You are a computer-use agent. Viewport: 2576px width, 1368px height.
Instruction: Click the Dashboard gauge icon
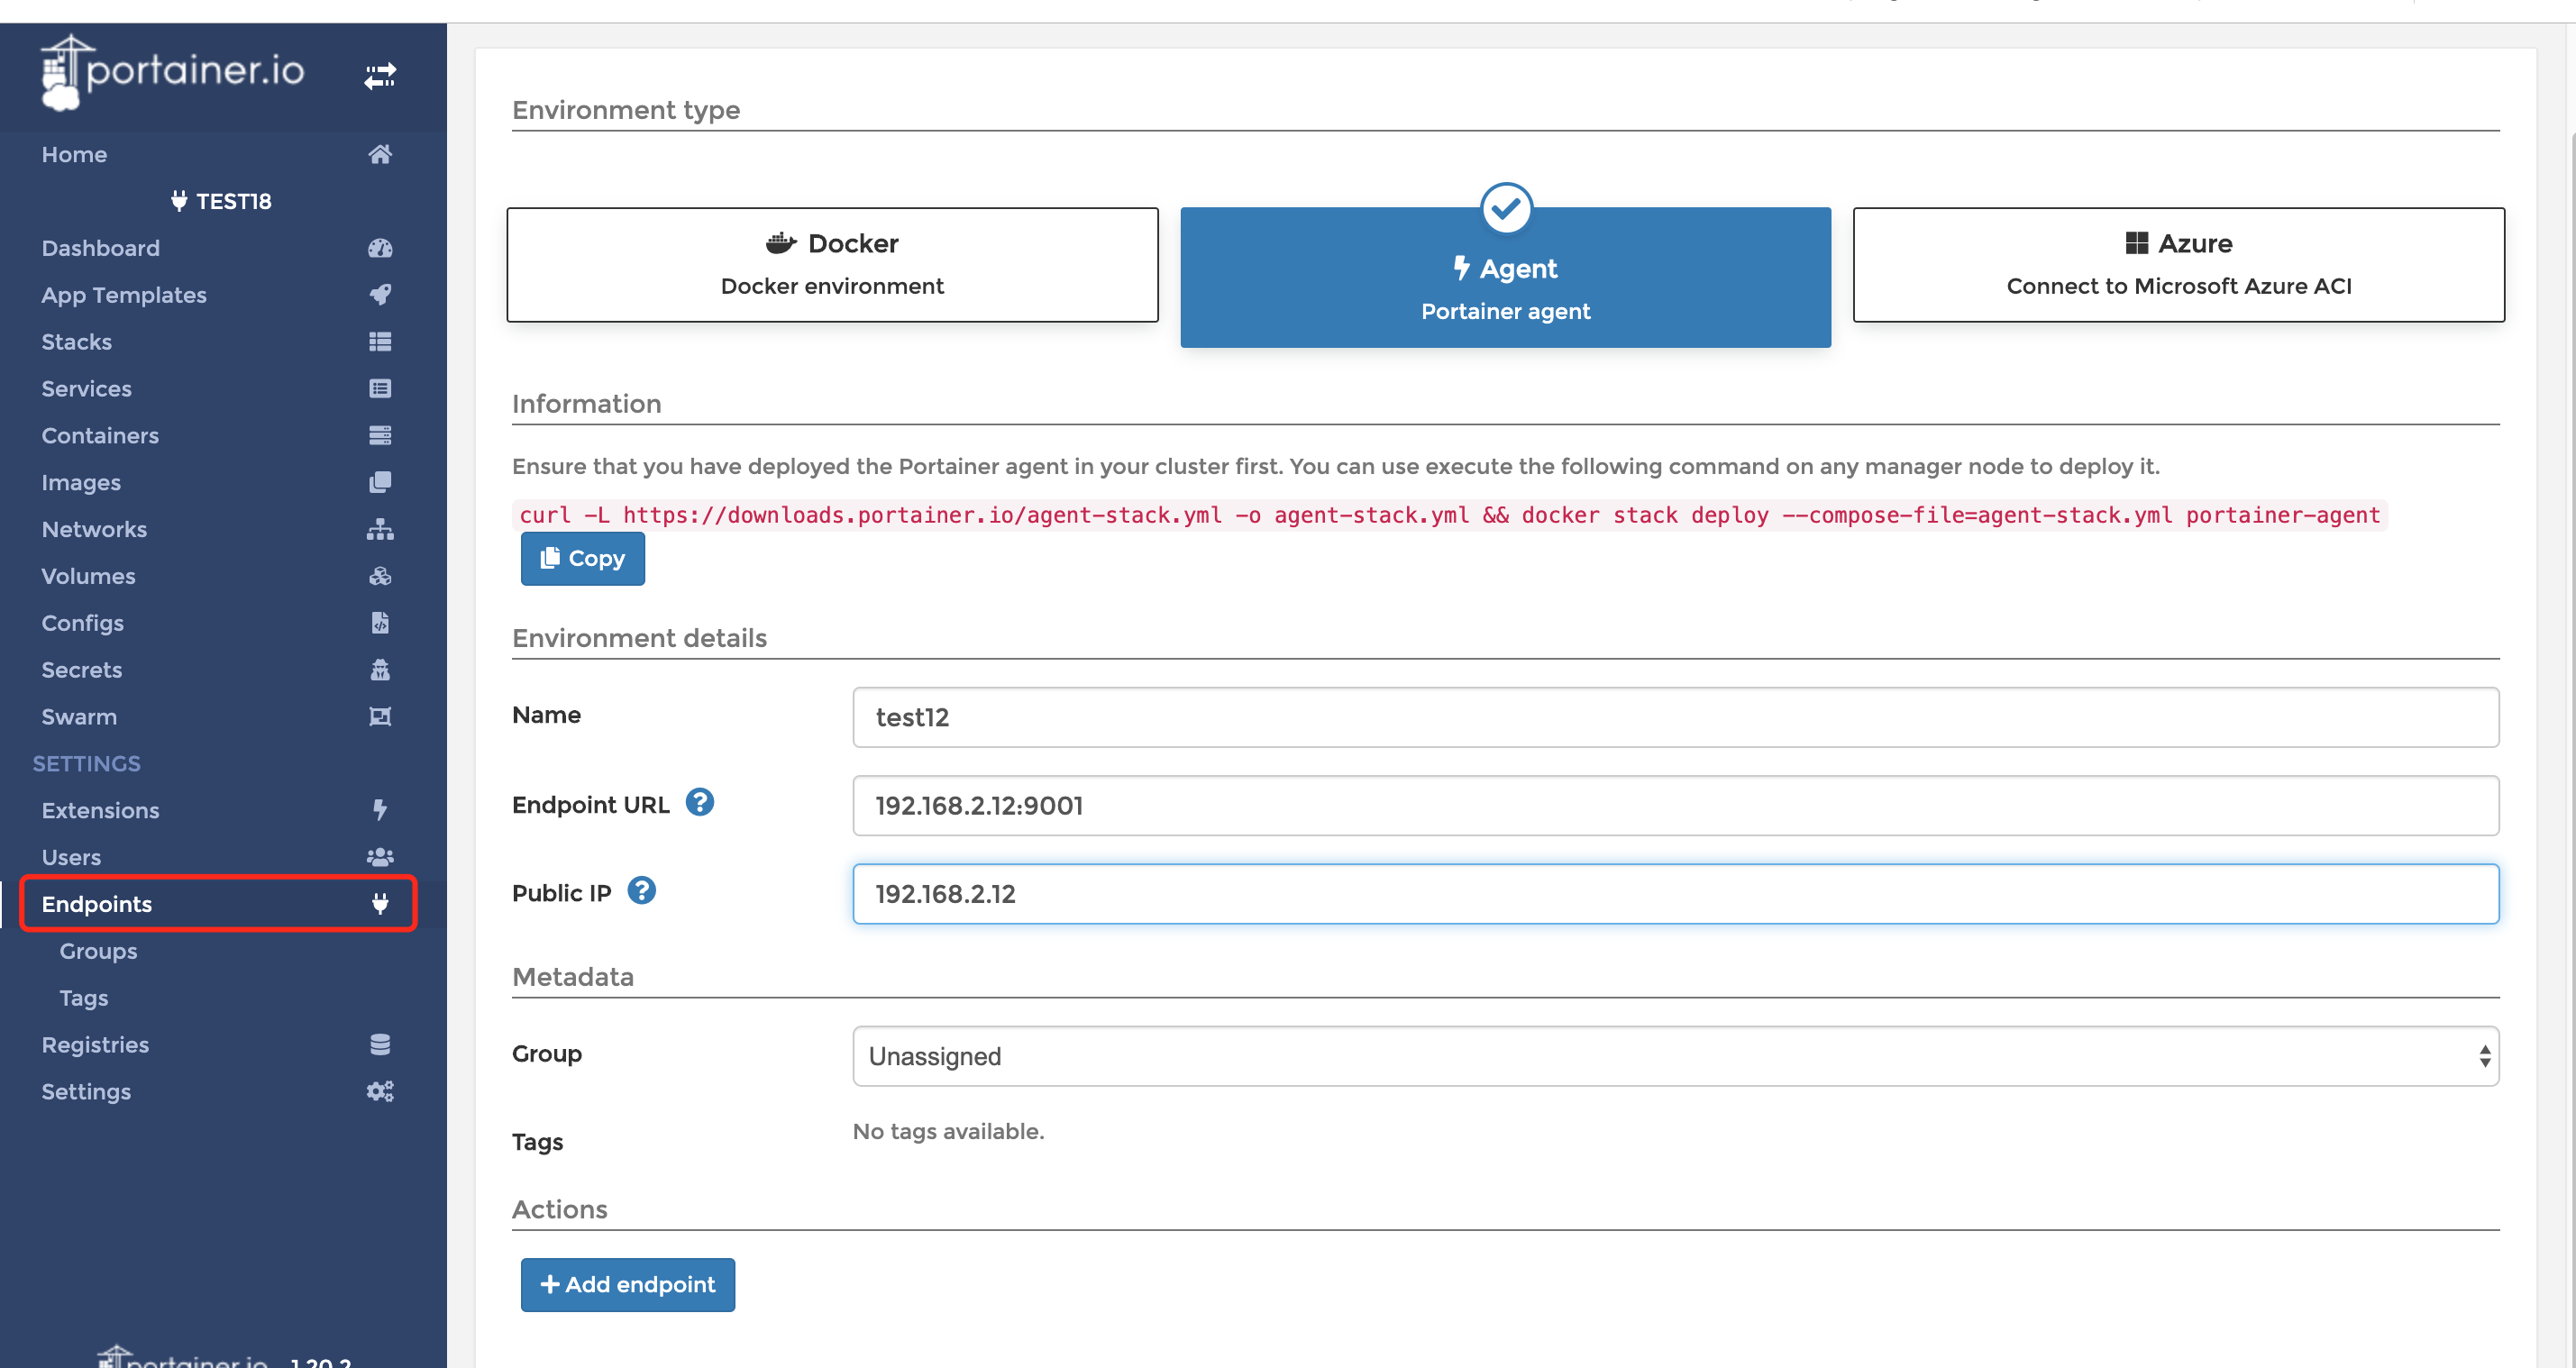point(380,248)
